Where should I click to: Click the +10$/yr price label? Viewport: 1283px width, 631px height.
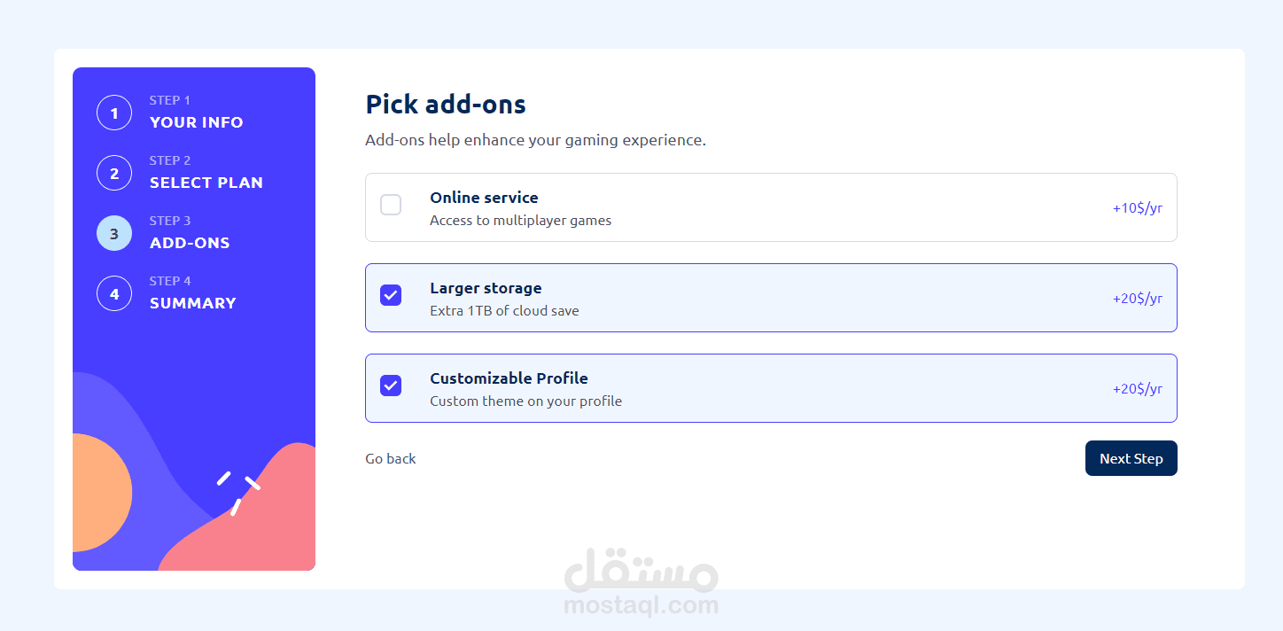click(1137, 208)
